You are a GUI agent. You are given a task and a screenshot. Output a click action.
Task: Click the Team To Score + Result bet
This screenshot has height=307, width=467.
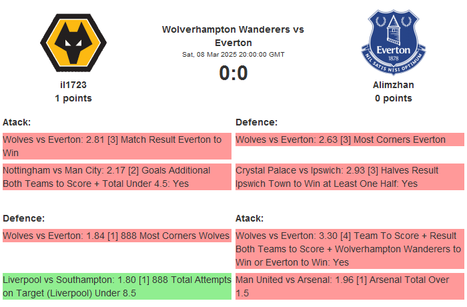(x=349, y=249)
